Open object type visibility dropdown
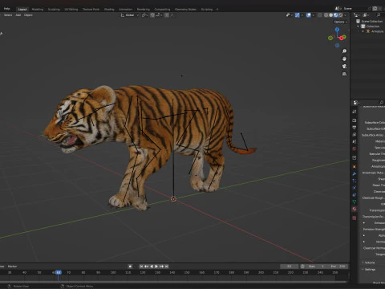 289,15
